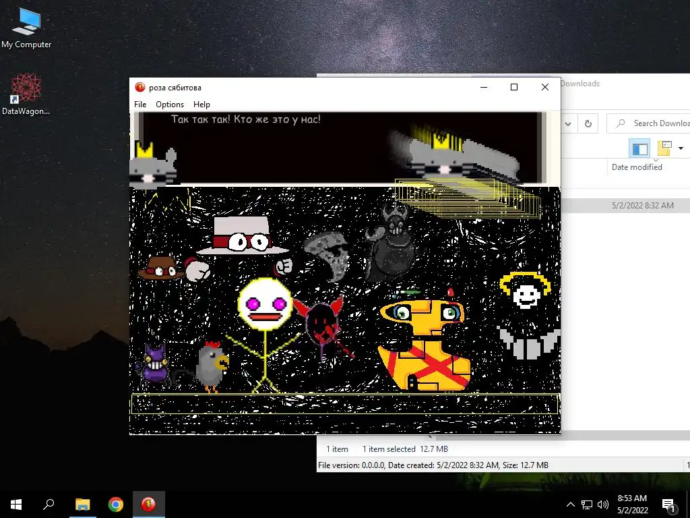Open the volume control tray icon

point(603,505)
